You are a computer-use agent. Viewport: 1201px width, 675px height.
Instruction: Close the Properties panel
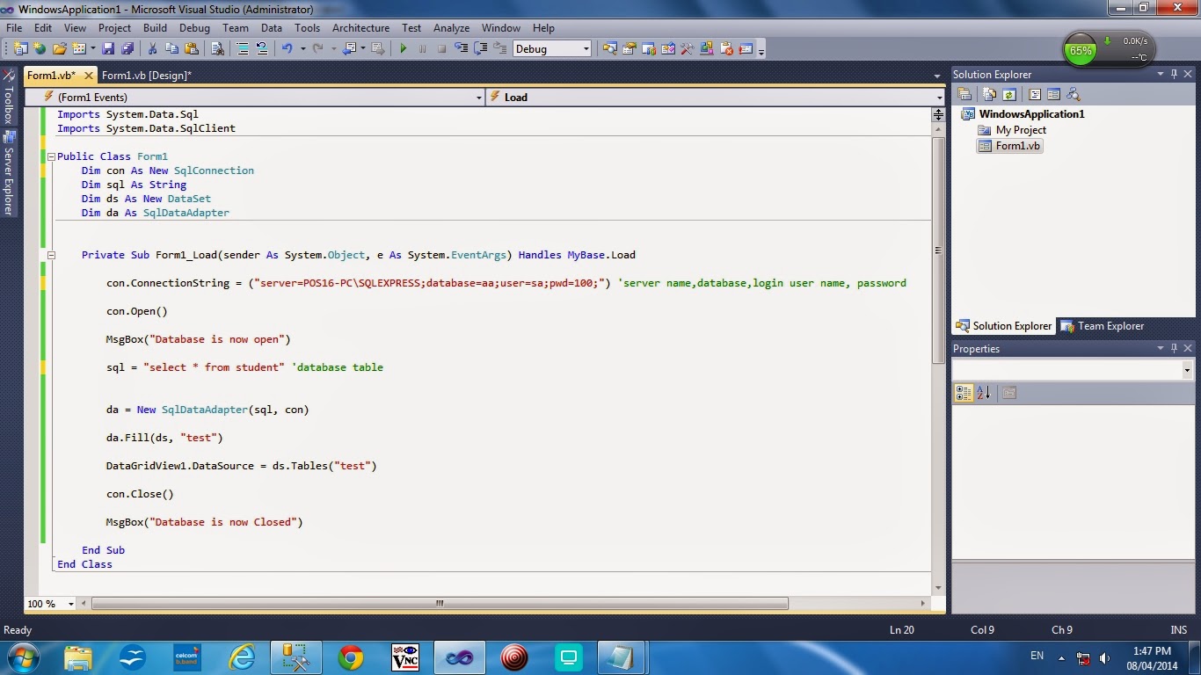[1187, 349]
